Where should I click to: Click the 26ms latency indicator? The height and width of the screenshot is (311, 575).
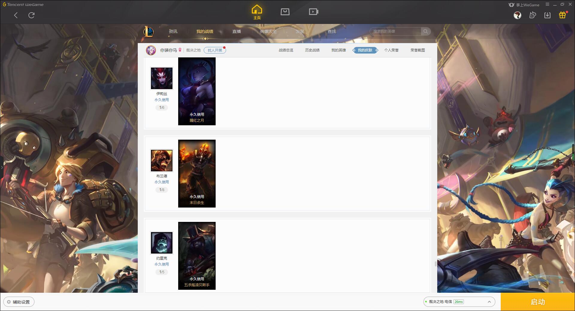(x=459, y=302)
